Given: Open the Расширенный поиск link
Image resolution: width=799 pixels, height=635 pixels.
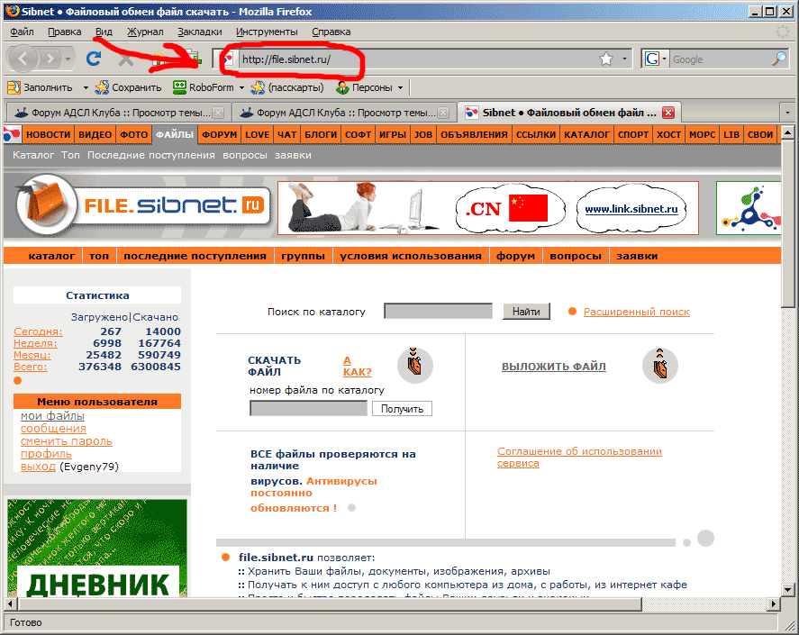Looking at the screenshot, I should [637, 312].
